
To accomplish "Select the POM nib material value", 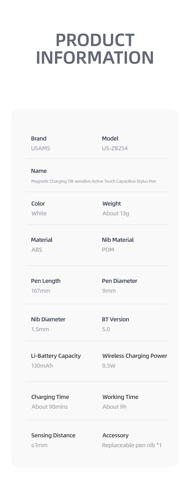I will point(108,250).
